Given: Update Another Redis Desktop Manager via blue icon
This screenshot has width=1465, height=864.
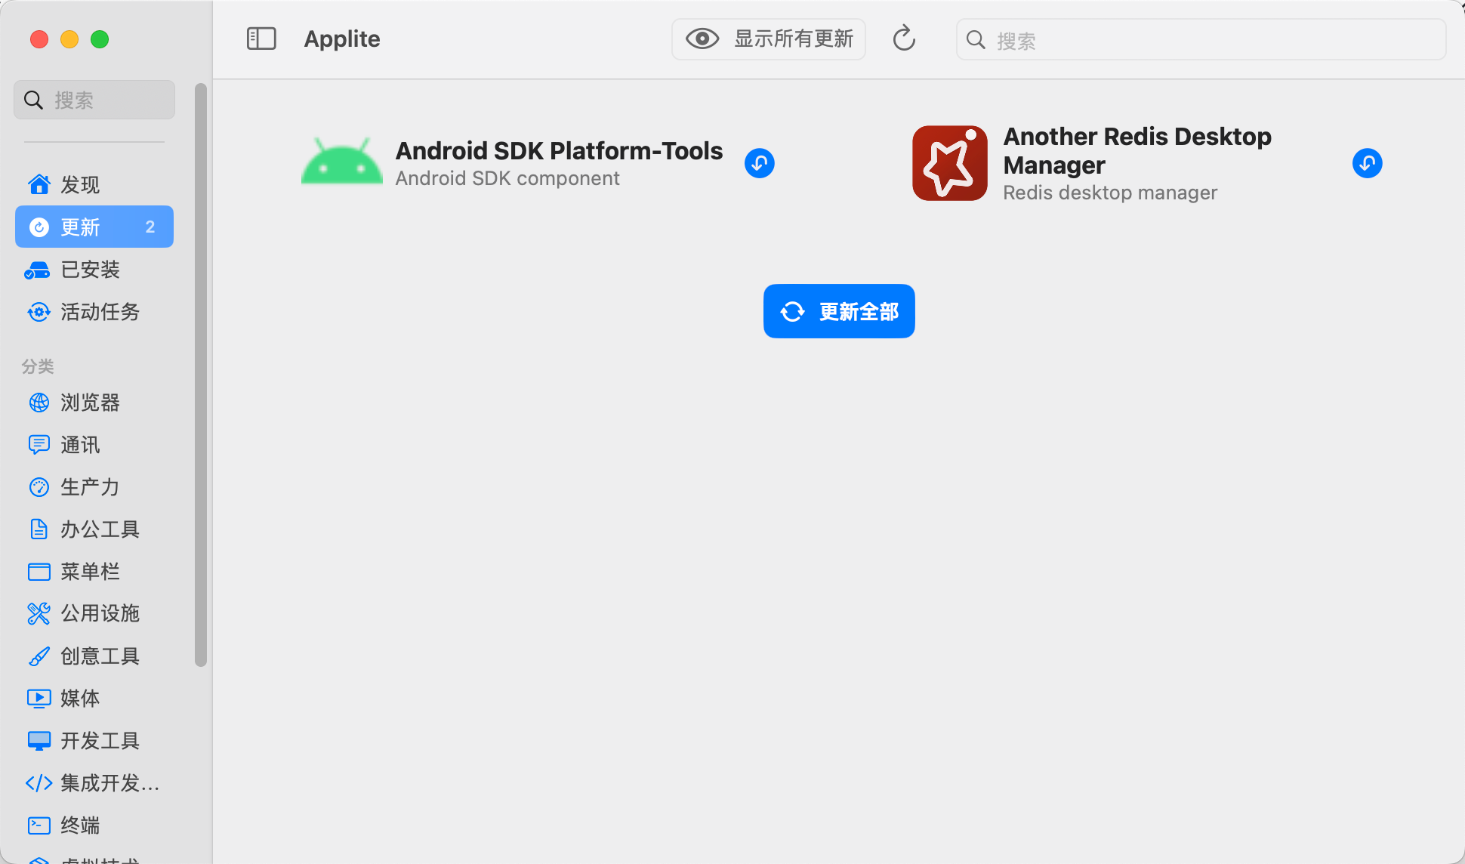Looking at the screenshot, I should [1368, 163].
